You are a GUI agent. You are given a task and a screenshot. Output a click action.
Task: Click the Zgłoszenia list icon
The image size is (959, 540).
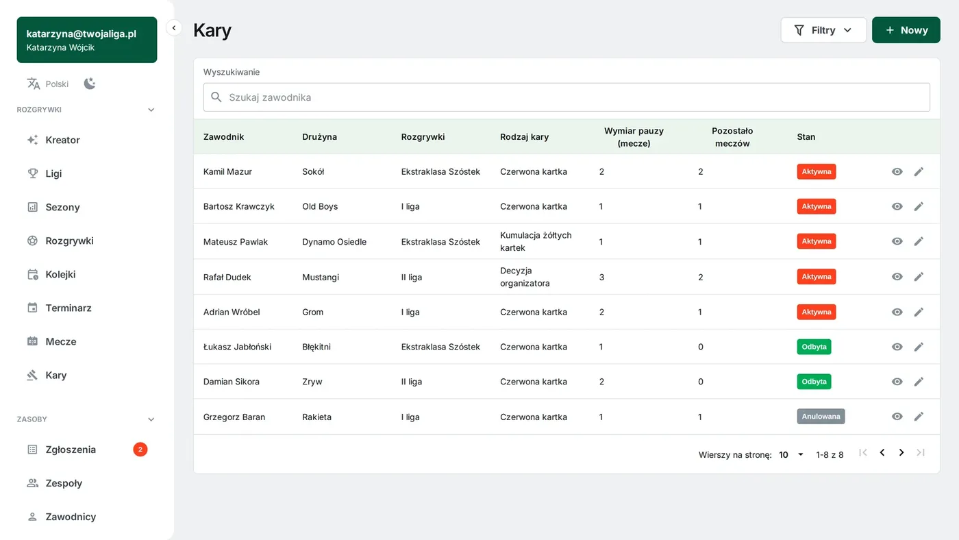tap(32, 450)
